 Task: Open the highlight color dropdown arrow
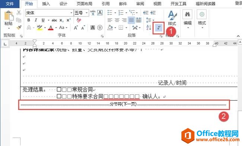click(45, 28)
